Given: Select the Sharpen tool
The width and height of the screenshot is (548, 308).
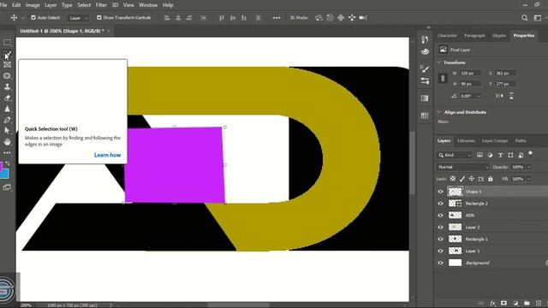Looking at the screenshot, I should click(x=7, y=109).
